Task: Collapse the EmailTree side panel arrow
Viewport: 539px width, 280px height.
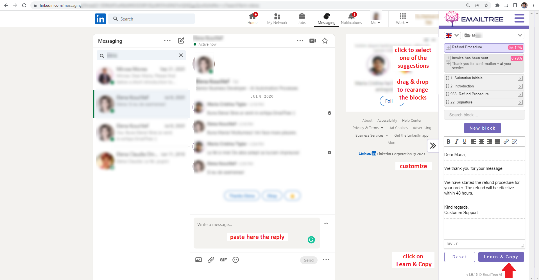Action: [433, 145]
